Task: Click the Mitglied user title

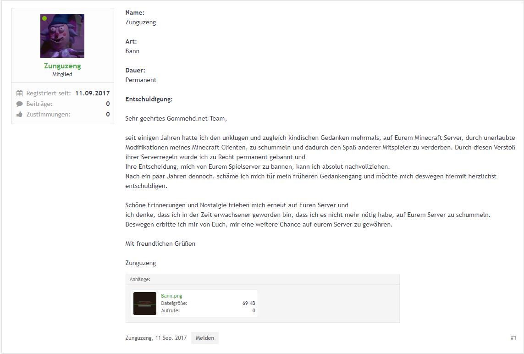Action: (62, 74)
